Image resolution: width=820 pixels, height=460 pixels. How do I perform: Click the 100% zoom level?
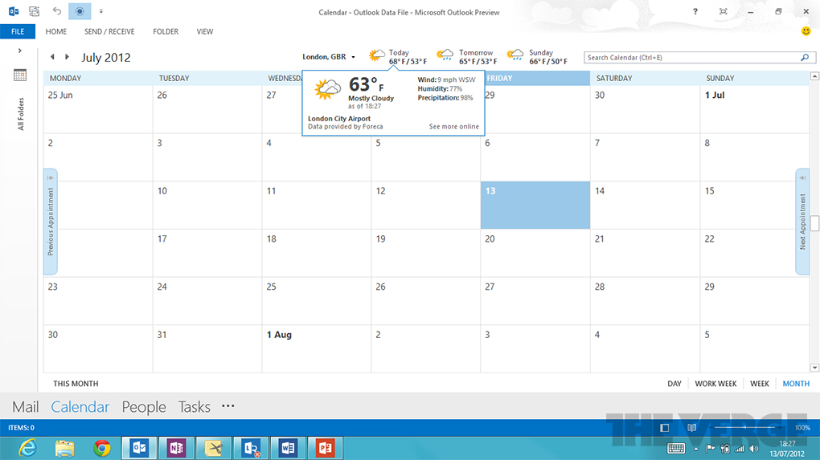[x=802, y=428]
